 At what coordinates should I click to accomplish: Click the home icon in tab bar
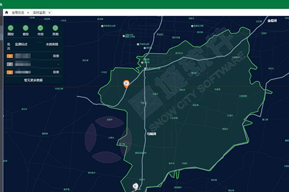point(6,12)
